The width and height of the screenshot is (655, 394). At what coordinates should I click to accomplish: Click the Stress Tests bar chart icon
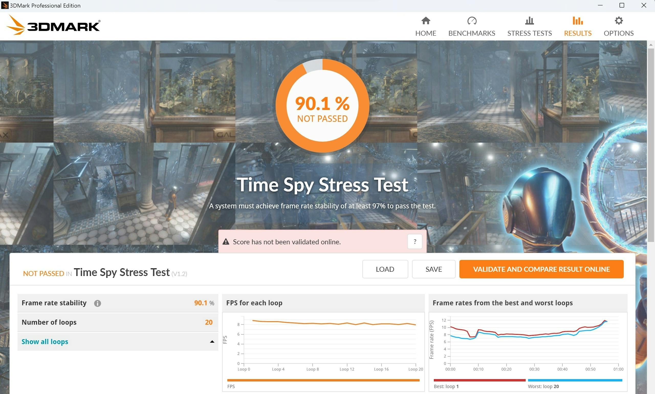click(529, 21)
